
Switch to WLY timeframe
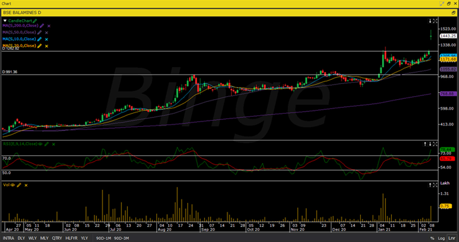[x=33, y=238]
